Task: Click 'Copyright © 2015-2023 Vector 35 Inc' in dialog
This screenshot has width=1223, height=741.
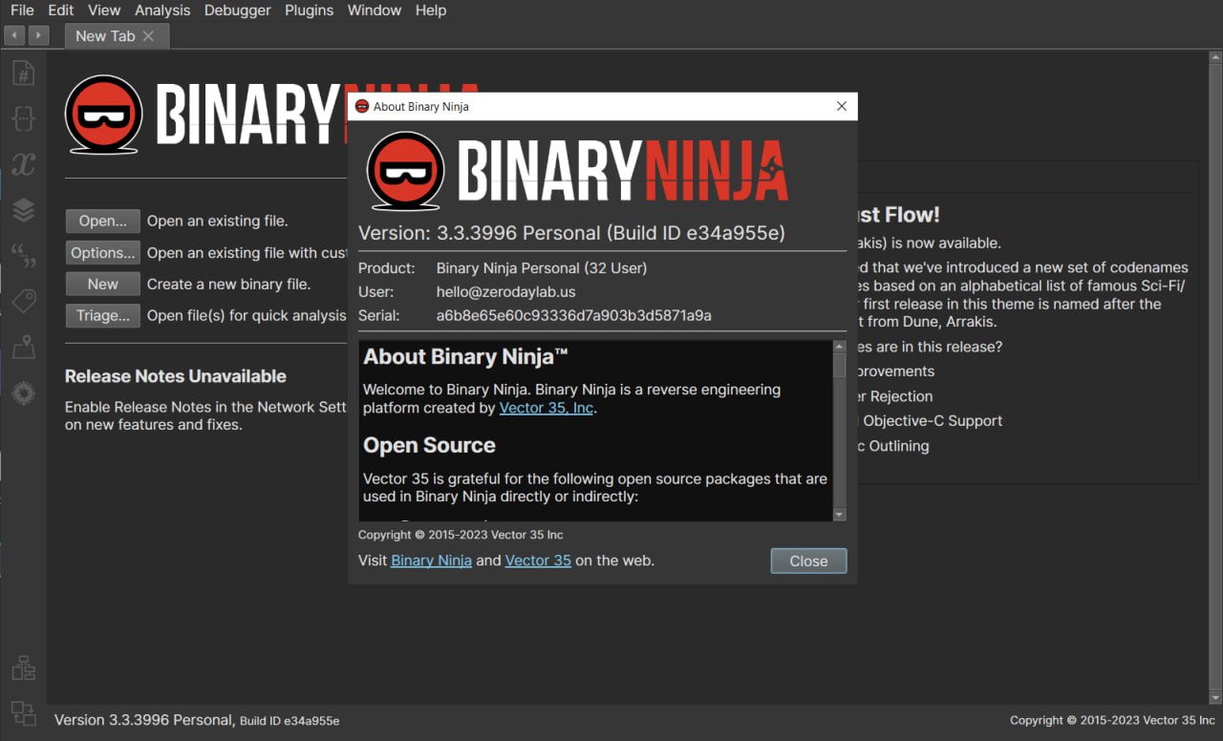Action: point(461,535)
